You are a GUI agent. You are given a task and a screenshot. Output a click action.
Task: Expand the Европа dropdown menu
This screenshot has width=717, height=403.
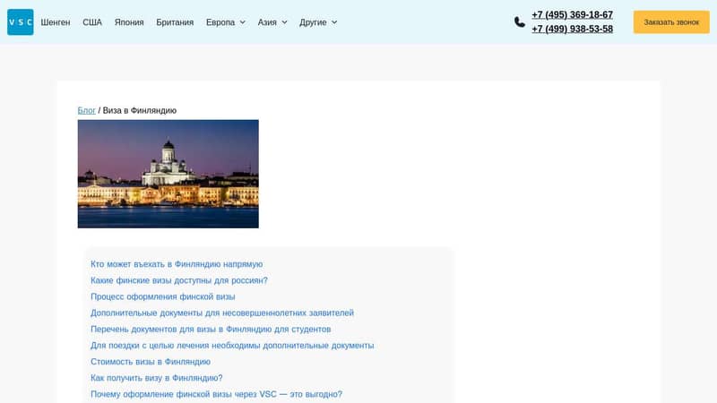click(226, 22)
